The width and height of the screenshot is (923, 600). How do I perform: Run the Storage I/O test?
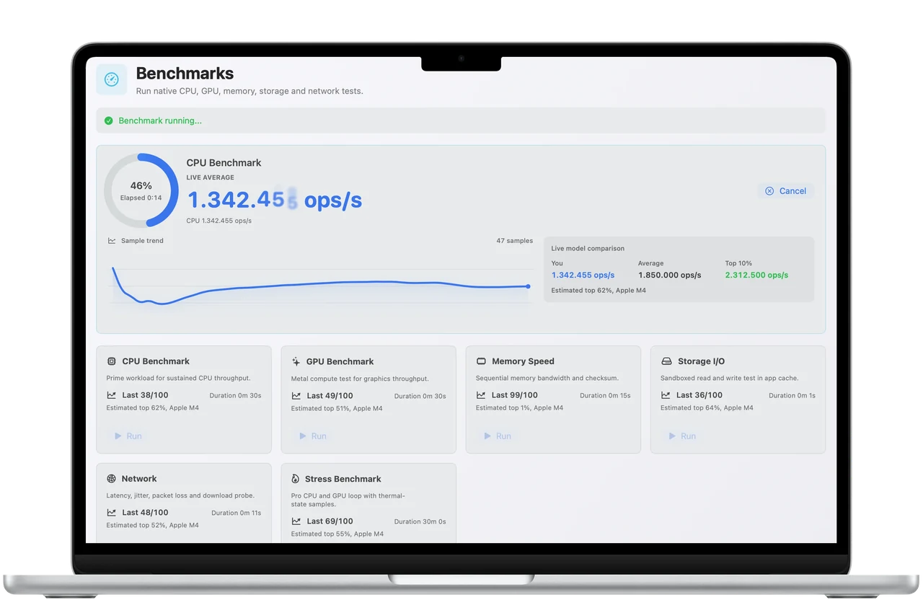click(x=682, y=436)
